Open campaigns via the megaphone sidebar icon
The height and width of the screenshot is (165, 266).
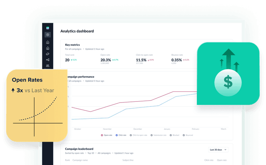[48, 54]
